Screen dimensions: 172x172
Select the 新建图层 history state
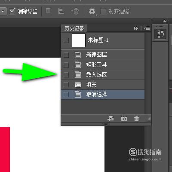[103, 55]
